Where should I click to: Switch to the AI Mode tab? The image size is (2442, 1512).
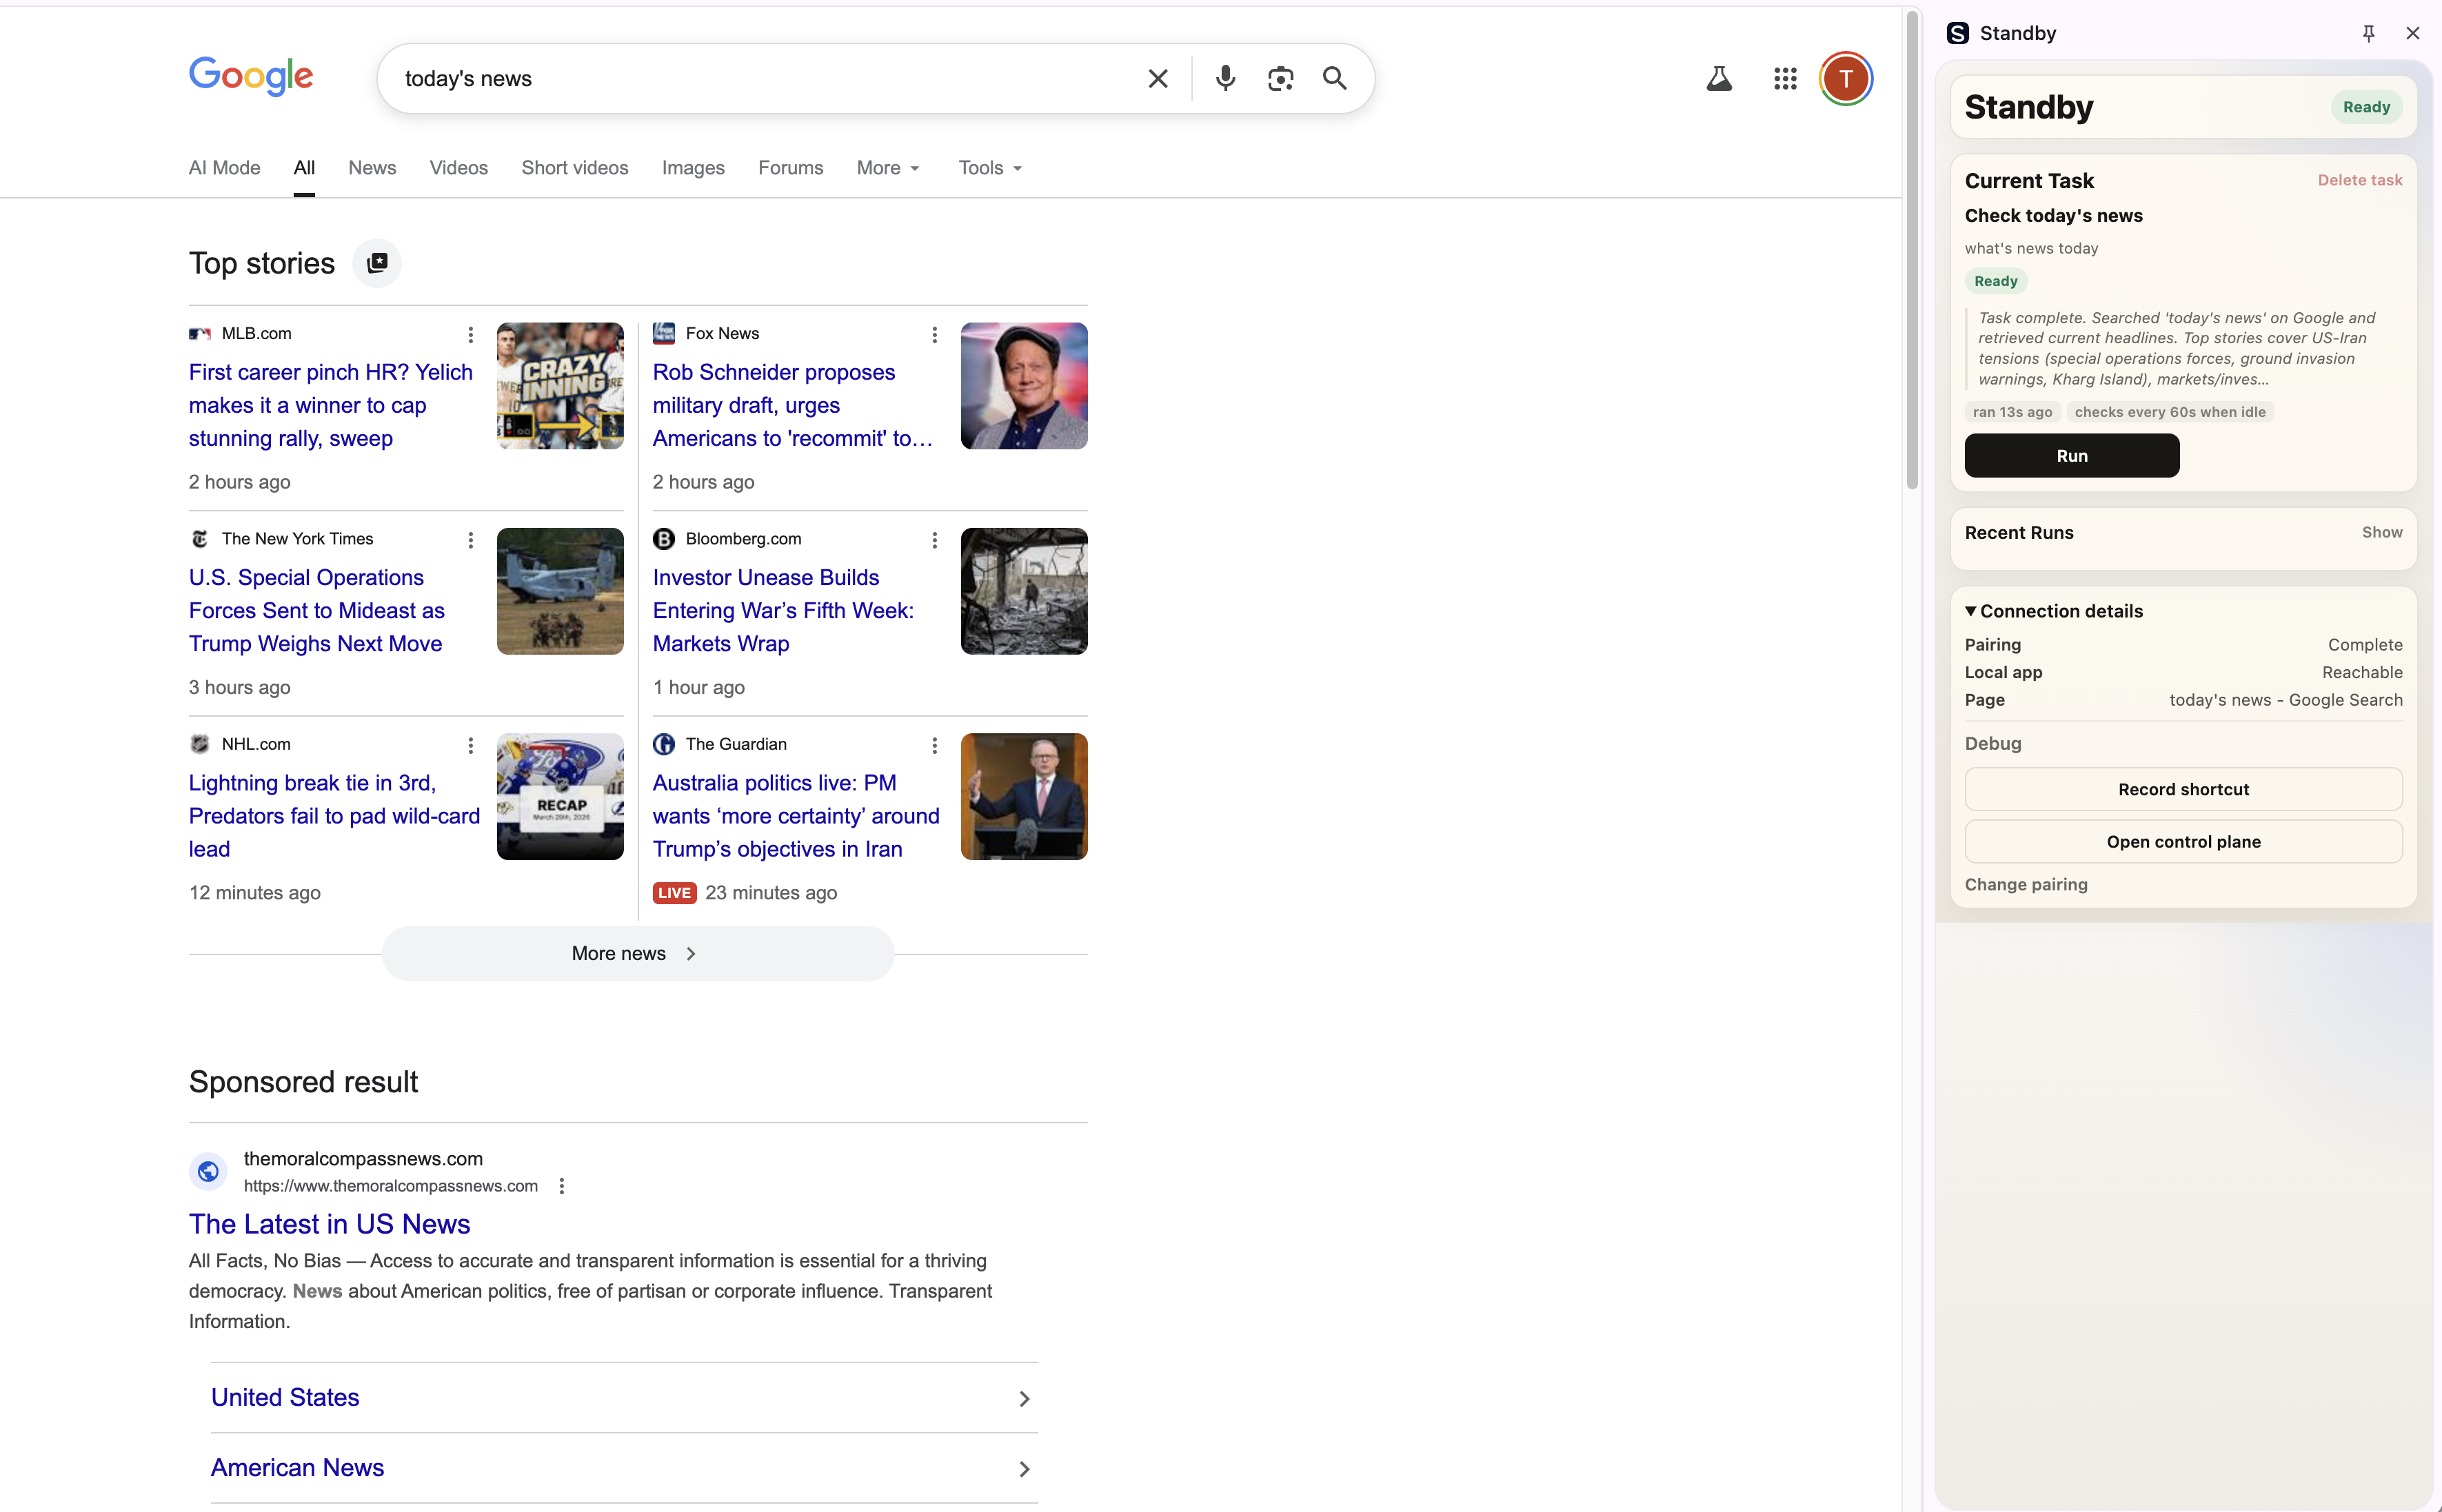coord(223,168)
